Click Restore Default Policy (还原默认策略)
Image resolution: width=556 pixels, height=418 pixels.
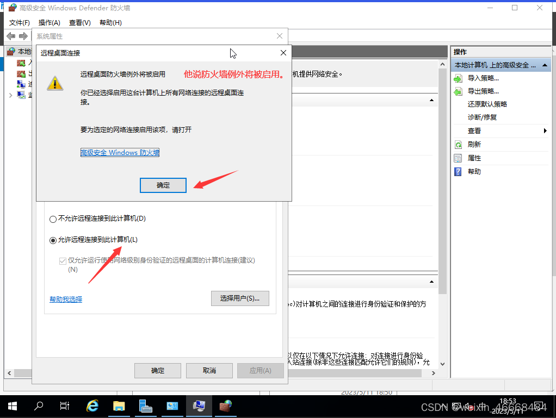click(x=487, y=104)
